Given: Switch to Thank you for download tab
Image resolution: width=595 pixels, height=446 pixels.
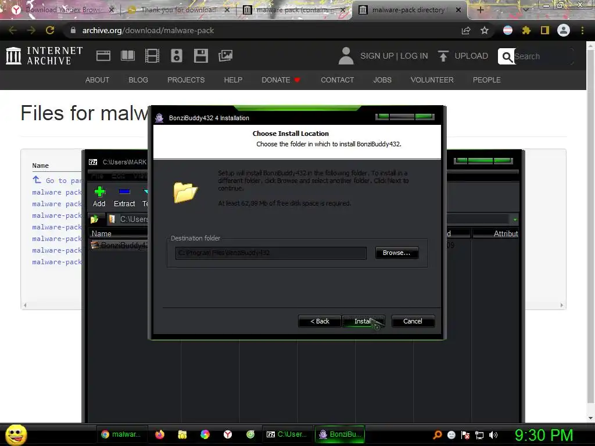Looking at the screenshot, I should pos(179,10).
